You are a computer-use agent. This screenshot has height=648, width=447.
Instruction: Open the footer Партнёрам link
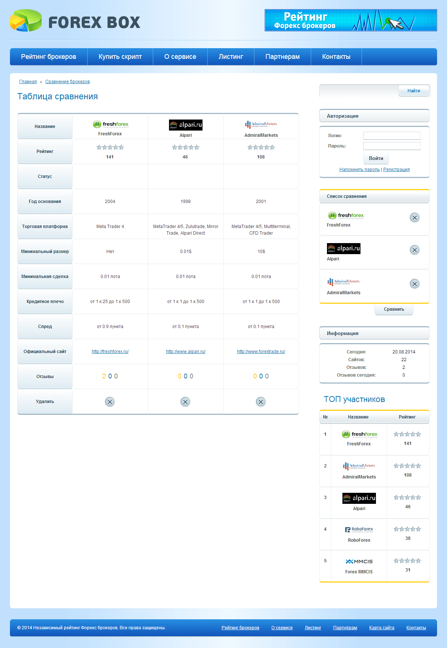pos(345,628)
